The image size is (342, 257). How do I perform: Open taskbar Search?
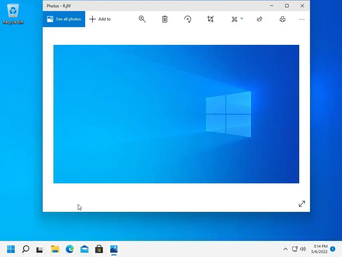tap(26, 249)
